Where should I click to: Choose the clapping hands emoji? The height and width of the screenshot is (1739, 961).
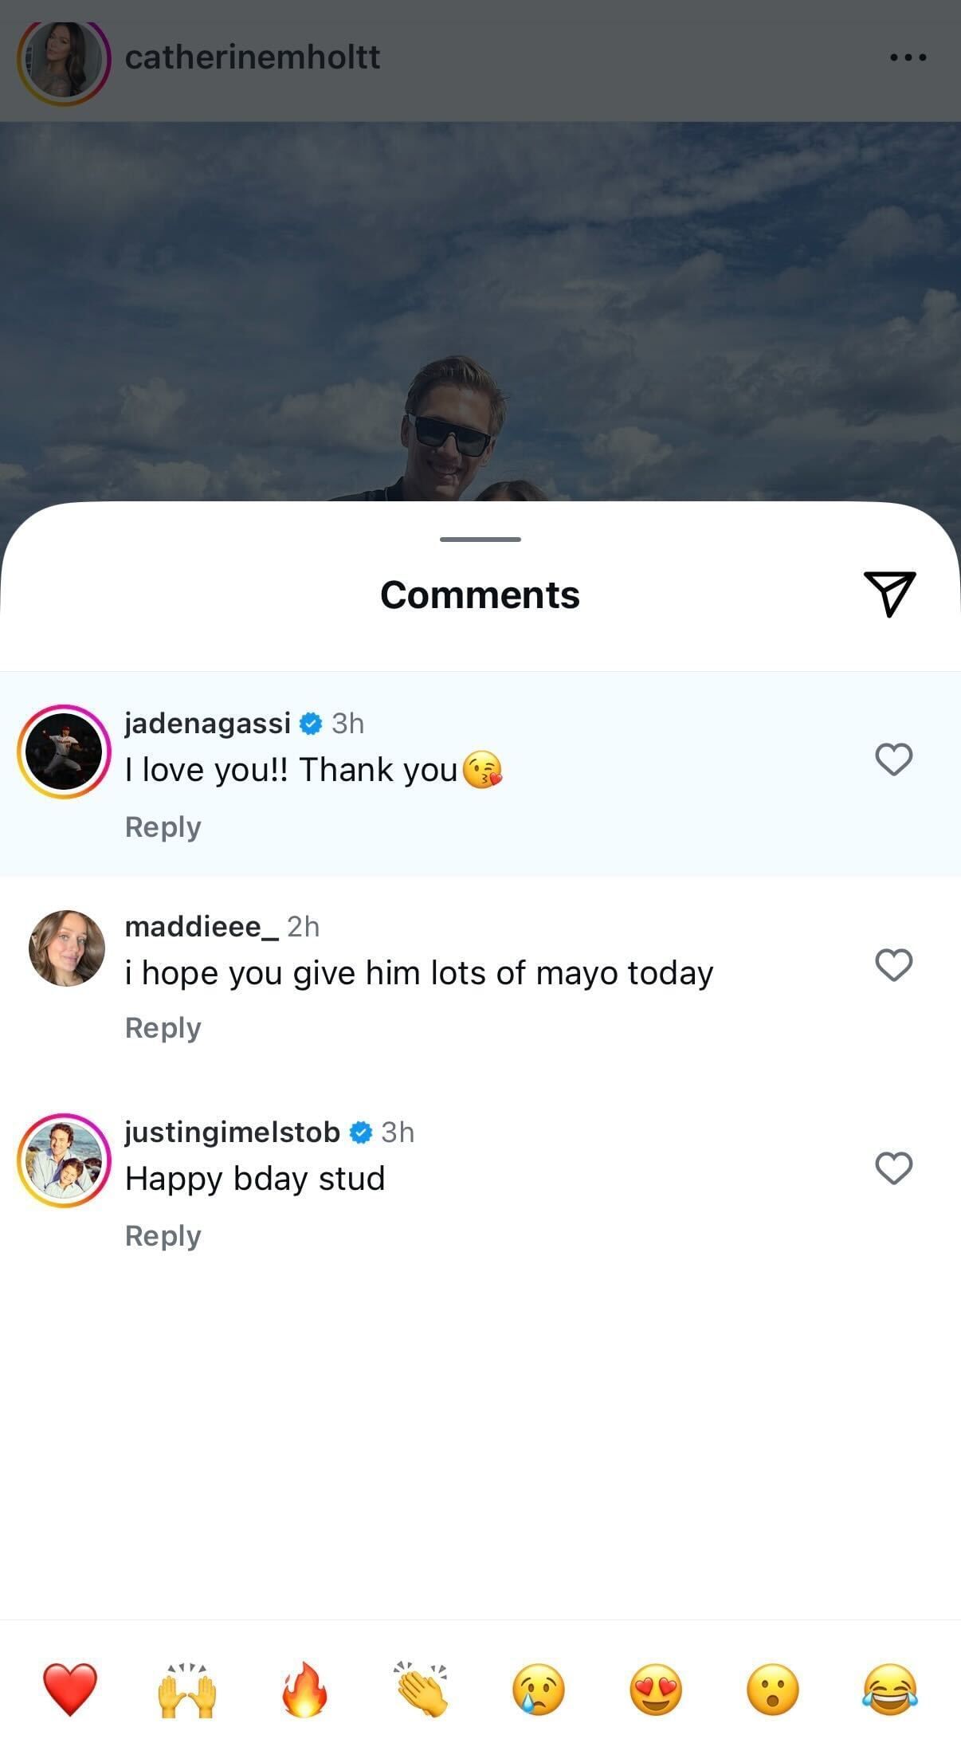(422, 1688)
